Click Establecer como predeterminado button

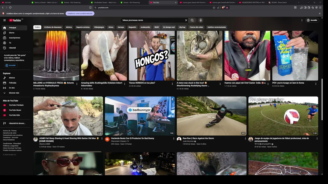point(80,14)
